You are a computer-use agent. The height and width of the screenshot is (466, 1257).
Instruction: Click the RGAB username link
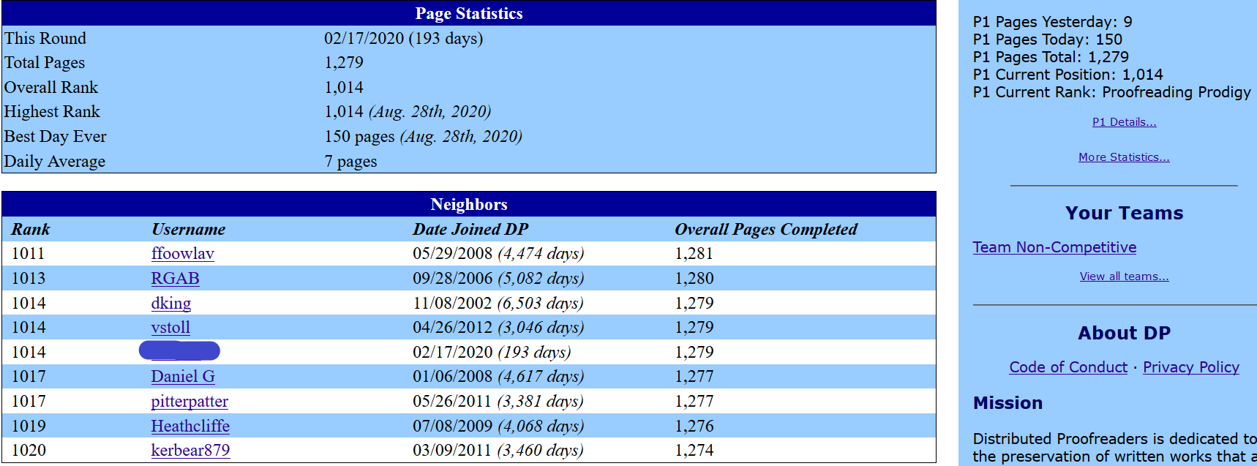pos(175,279)
